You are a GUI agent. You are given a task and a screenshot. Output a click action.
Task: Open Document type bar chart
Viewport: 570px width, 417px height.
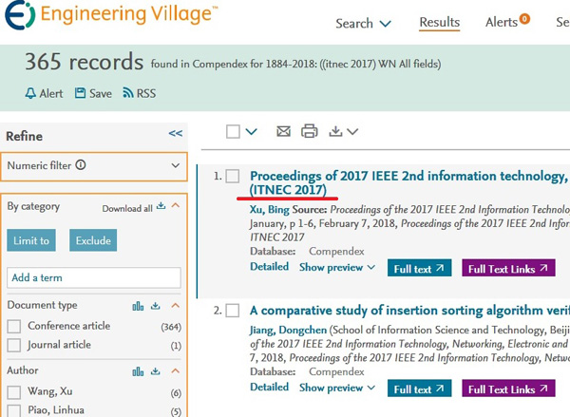coord(138,306)
